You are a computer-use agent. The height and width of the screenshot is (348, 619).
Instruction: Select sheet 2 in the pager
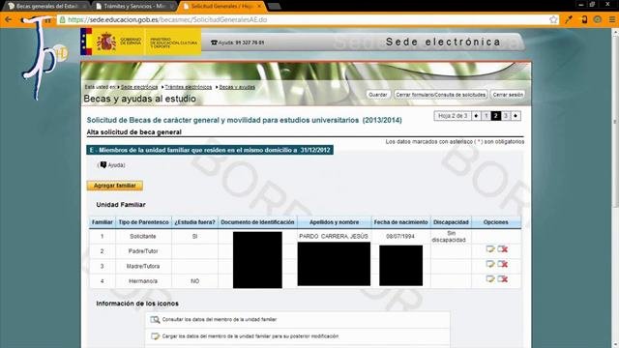496,116
